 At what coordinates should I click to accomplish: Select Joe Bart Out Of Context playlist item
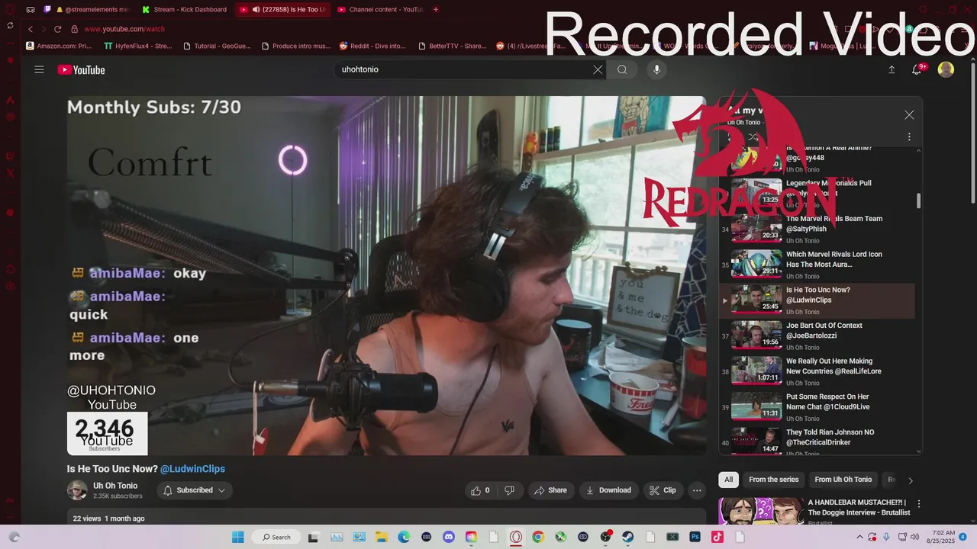(817, 335)
